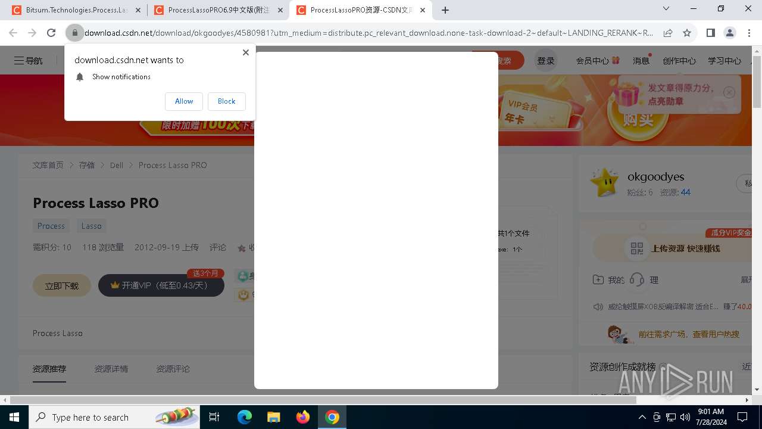This screenshot has height=429, width=762.
Task: Switch to the ProcessLassoPRO6.9中文版 tab
Action: [x=211, y=10]
